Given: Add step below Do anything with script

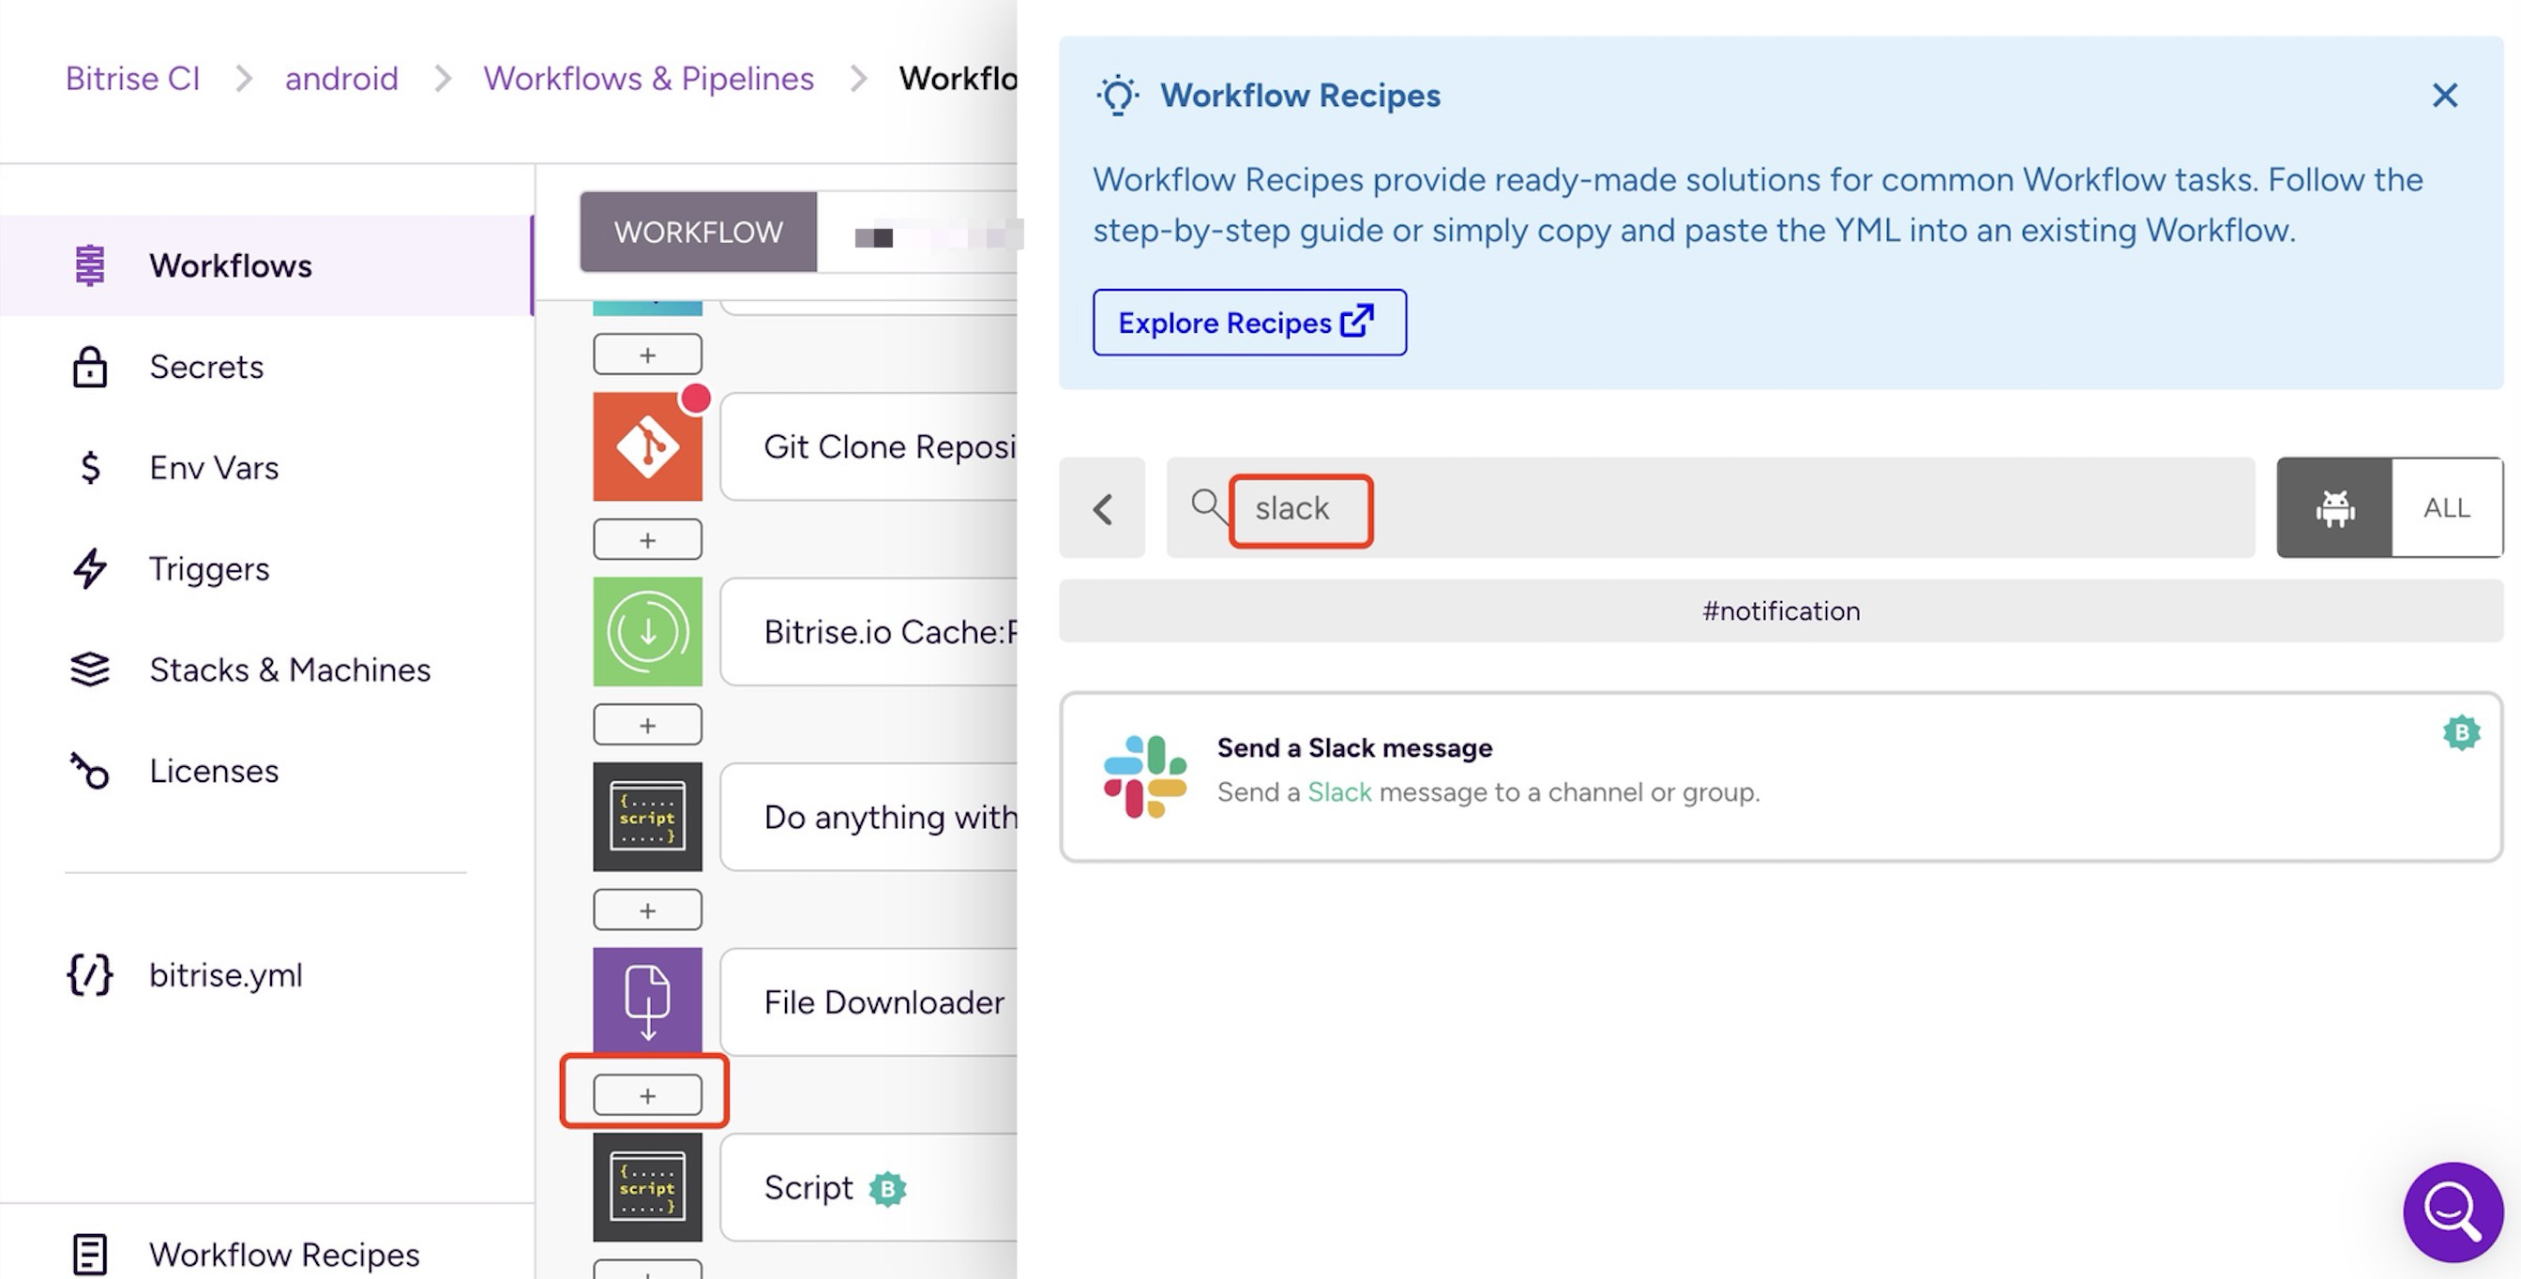Looking at the screenshot, I should pos(647,910).
